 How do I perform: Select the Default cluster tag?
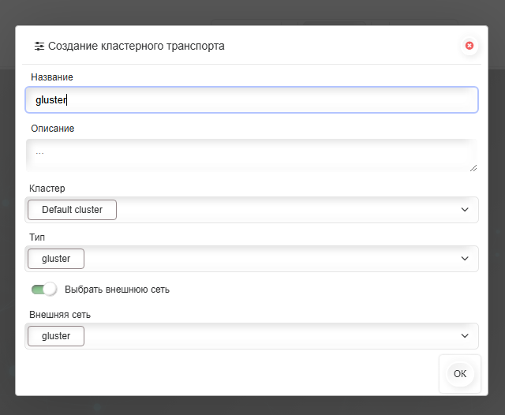[72, 210]
